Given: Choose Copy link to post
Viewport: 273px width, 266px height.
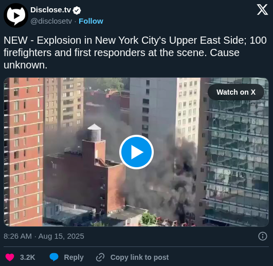Looking at the screenshot, I should [x=139, y=257].
